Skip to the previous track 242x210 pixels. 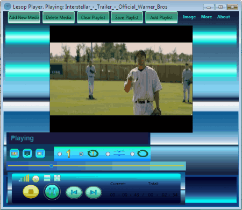point(74,192)
